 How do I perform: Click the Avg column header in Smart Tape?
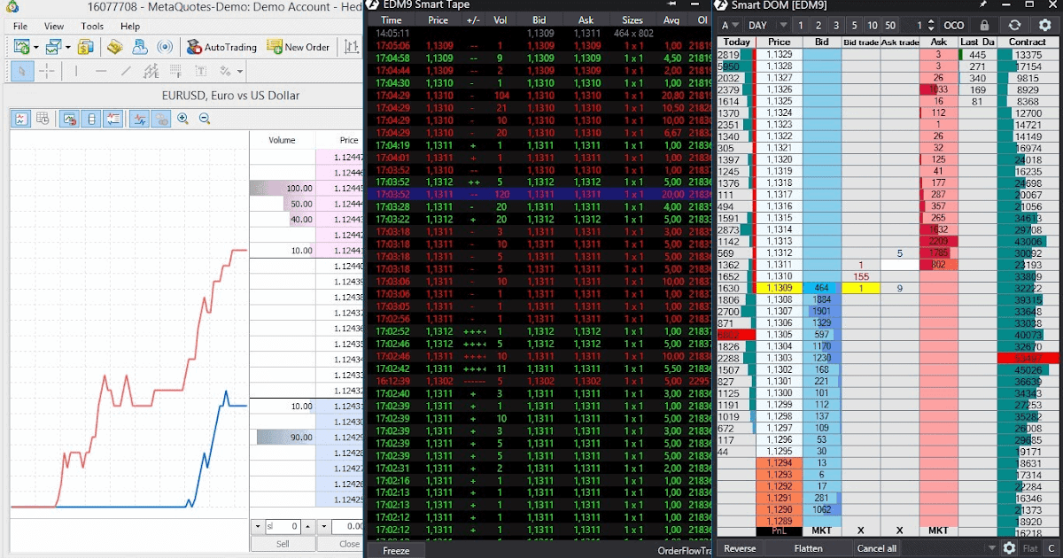click(672, 19)
